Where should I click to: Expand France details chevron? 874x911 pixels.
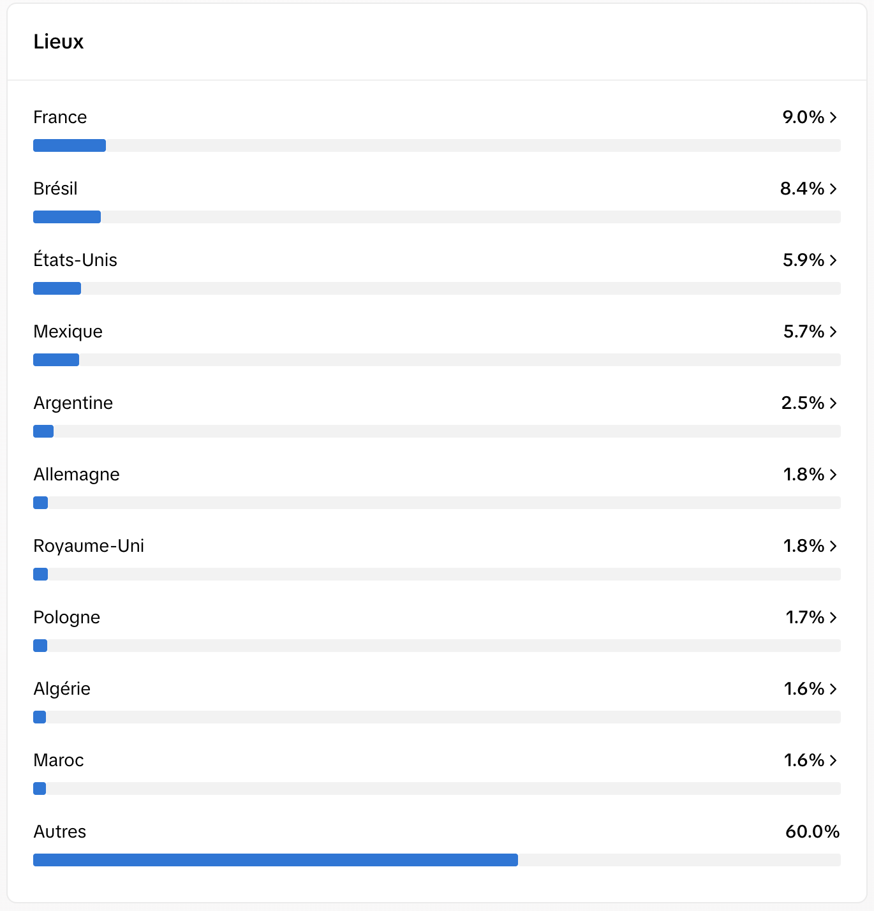click(x=833, y=117)
